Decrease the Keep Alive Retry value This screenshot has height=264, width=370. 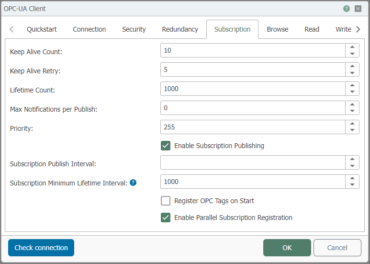[352, 73]
